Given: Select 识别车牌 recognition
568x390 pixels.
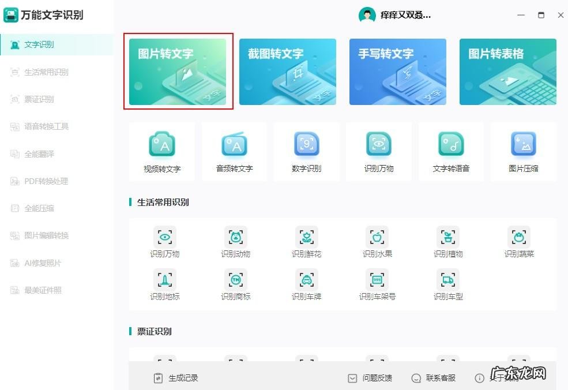Looking at the screenshot, I should click(x=306, y=284).
